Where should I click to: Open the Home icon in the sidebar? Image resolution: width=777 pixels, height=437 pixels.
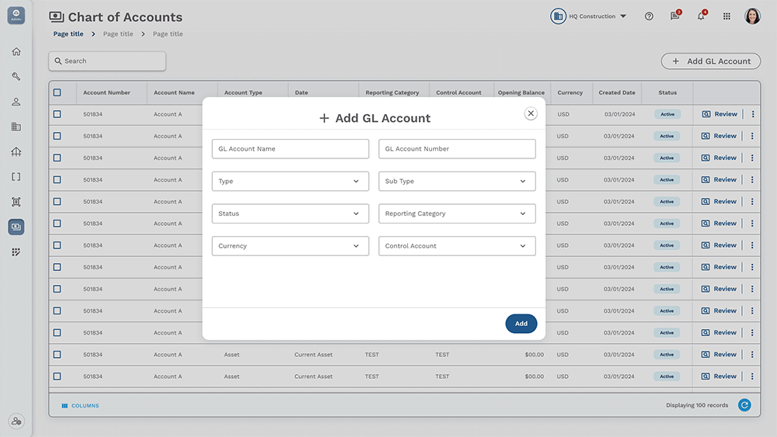click(x=16, y=51)
